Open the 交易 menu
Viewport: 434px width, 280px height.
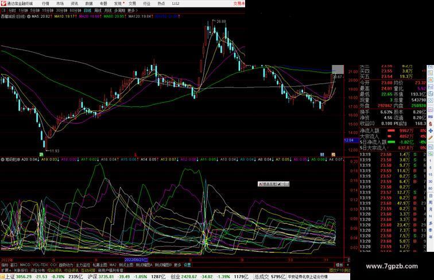132,3
